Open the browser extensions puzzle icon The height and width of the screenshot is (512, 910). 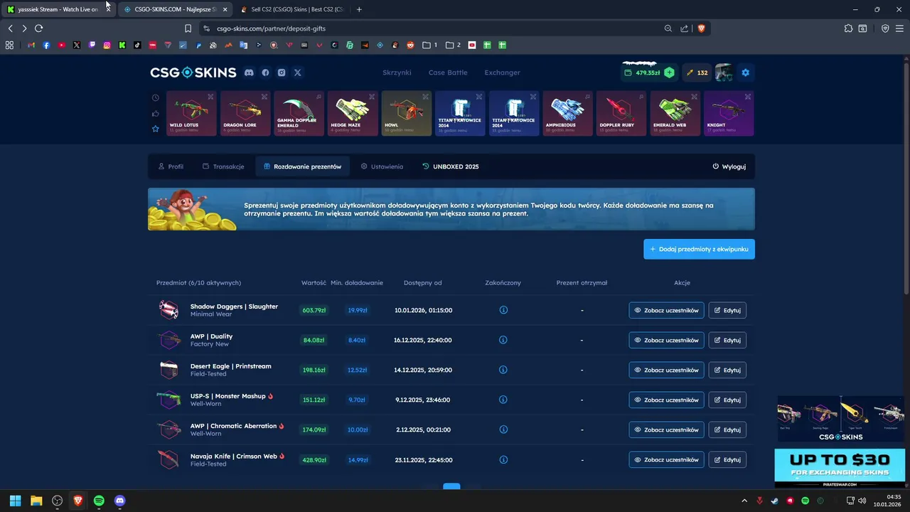pyautogui.click(x=848, y=28)
